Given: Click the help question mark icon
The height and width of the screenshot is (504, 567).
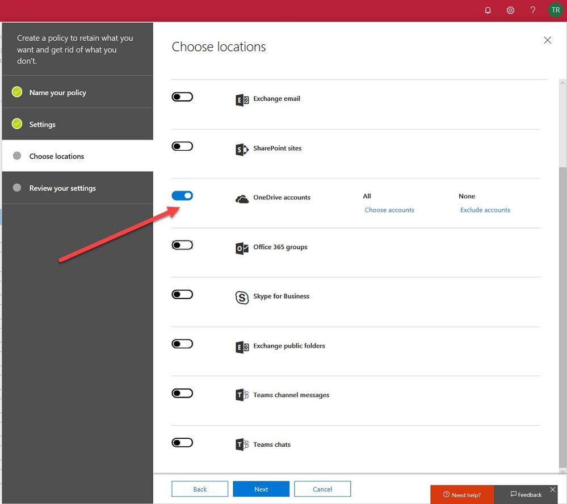Looking at the screenshot, I should tap(532, 10).
